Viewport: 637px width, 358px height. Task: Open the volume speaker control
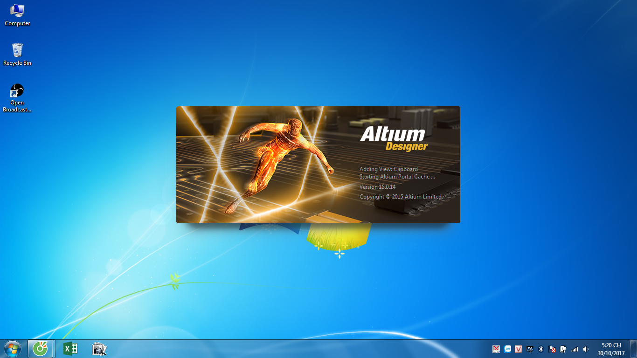click(x=586, y=349)
